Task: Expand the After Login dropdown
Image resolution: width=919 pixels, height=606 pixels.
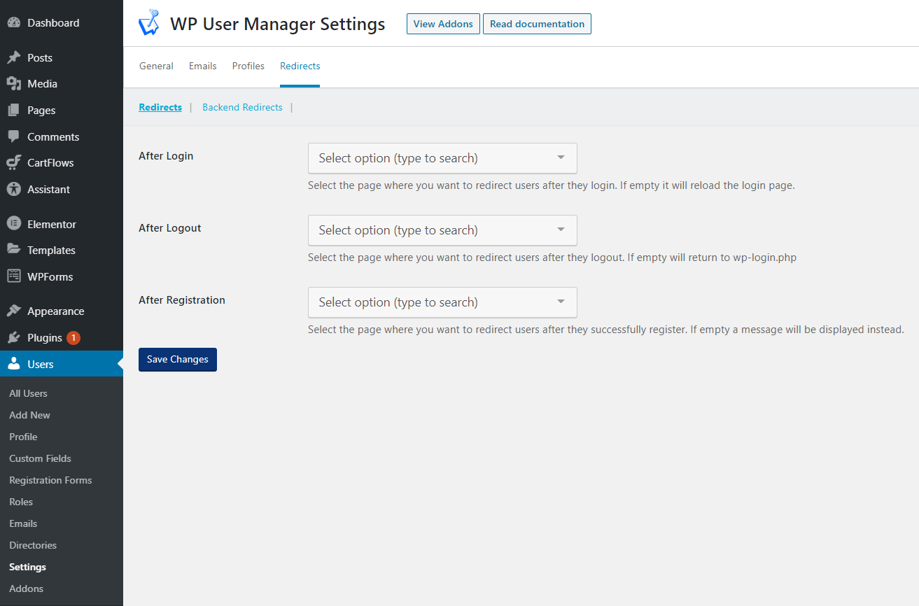Action: click(x=442, y=158)
